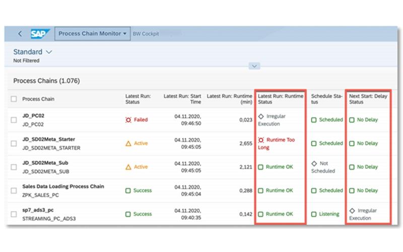Open the Process Chain Monitor dropdown
Viewport: 403px width, 252px height.
(x=92, y=34)
